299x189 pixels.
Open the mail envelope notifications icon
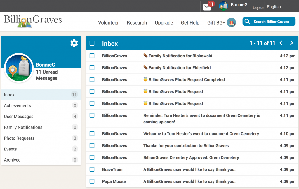coord(207,7)
